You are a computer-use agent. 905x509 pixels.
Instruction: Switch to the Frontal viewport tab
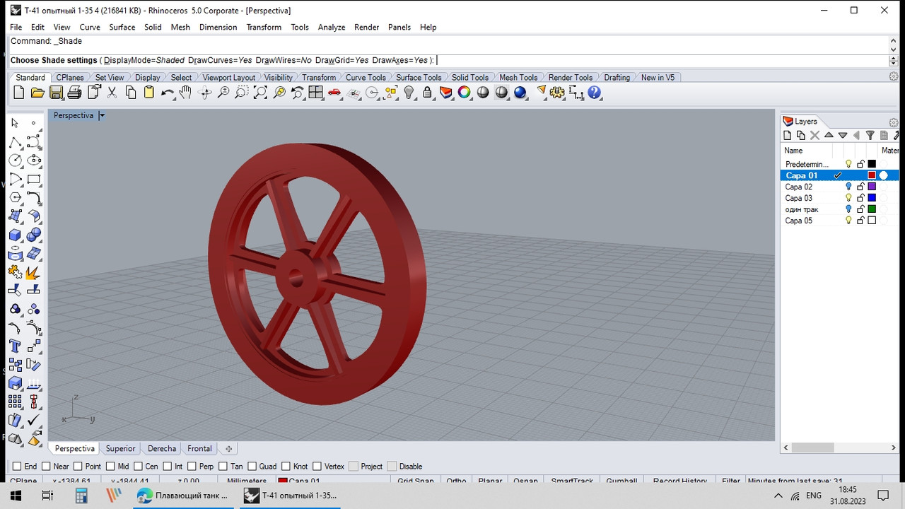(199, 448)
